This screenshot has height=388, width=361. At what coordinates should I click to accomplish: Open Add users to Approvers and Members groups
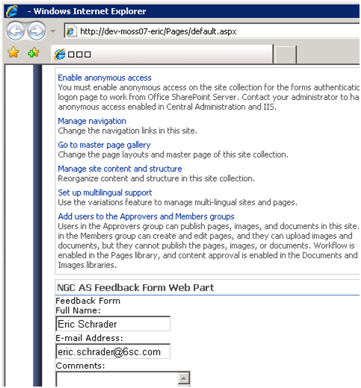click(146, 216)
